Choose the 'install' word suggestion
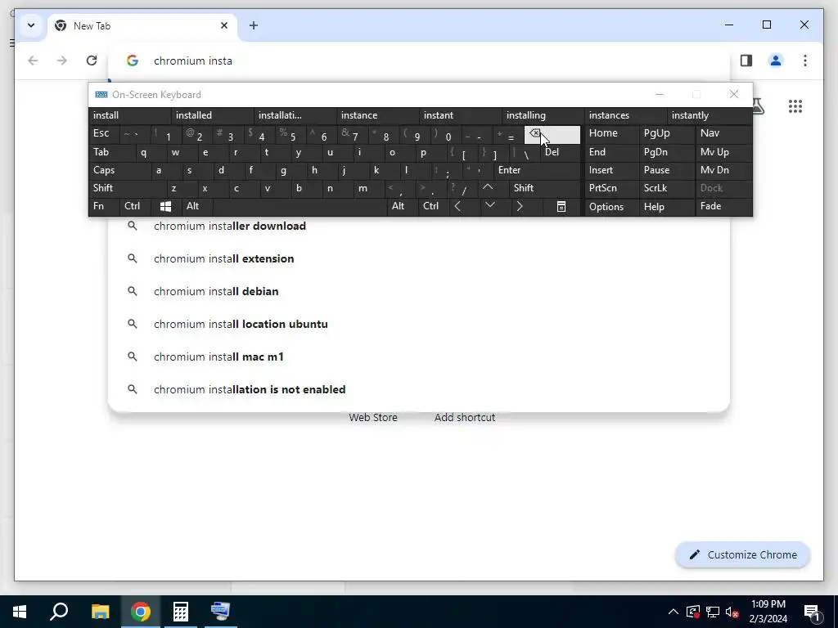 [x=130, y=115]
